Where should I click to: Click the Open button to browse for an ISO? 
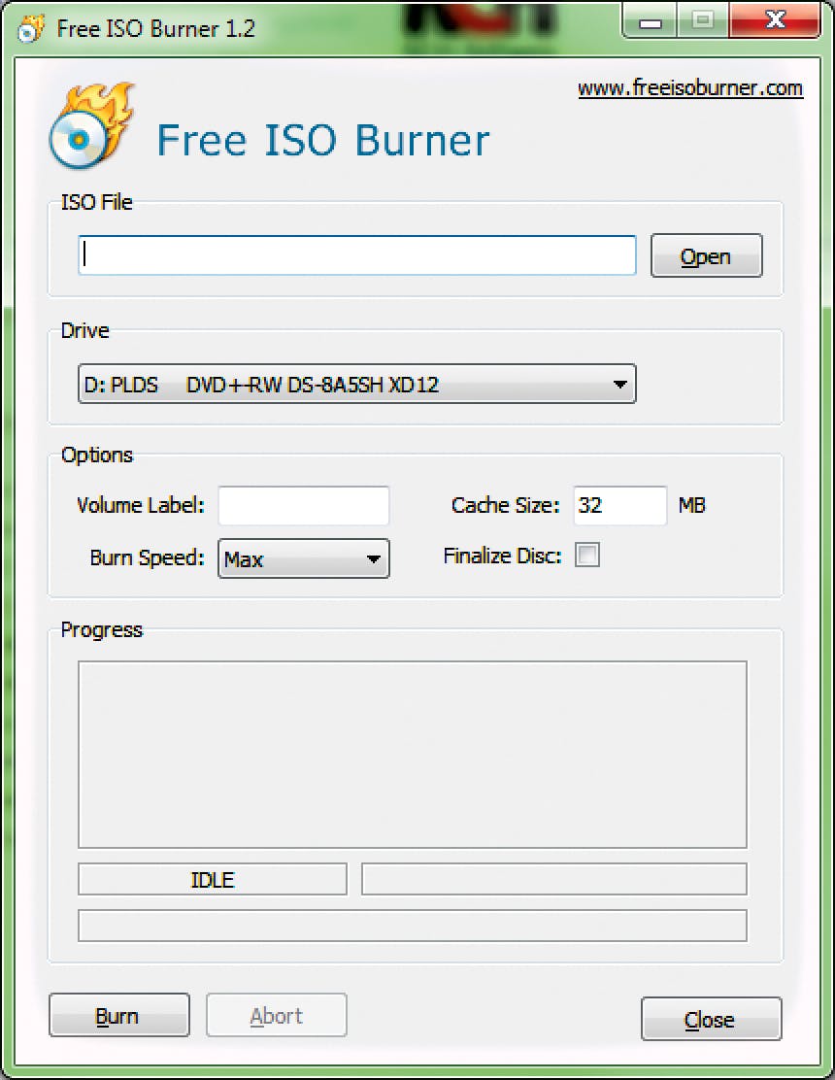point(706,255)
